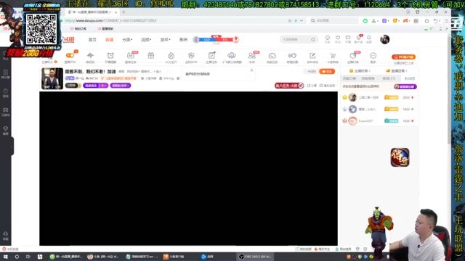Open the audio waveform tool icon
Viewport: 465px width, 261px height.
tap(90, 55)
